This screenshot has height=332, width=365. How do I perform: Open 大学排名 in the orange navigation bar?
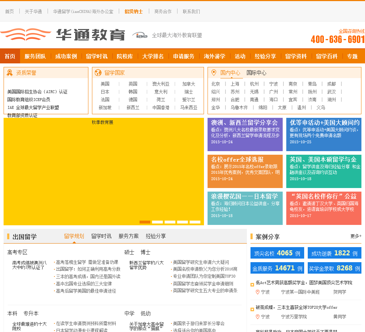pyautogui.click(x=153, y=56)
